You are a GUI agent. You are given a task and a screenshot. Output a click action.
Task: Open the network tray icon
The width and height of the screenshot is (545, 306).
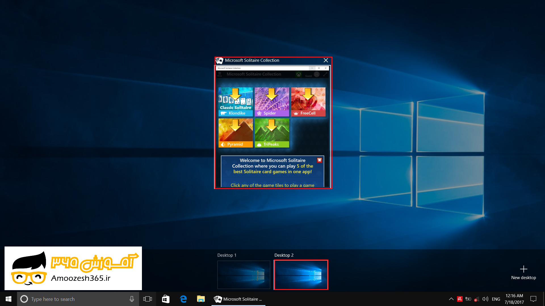tap(477, 299)
